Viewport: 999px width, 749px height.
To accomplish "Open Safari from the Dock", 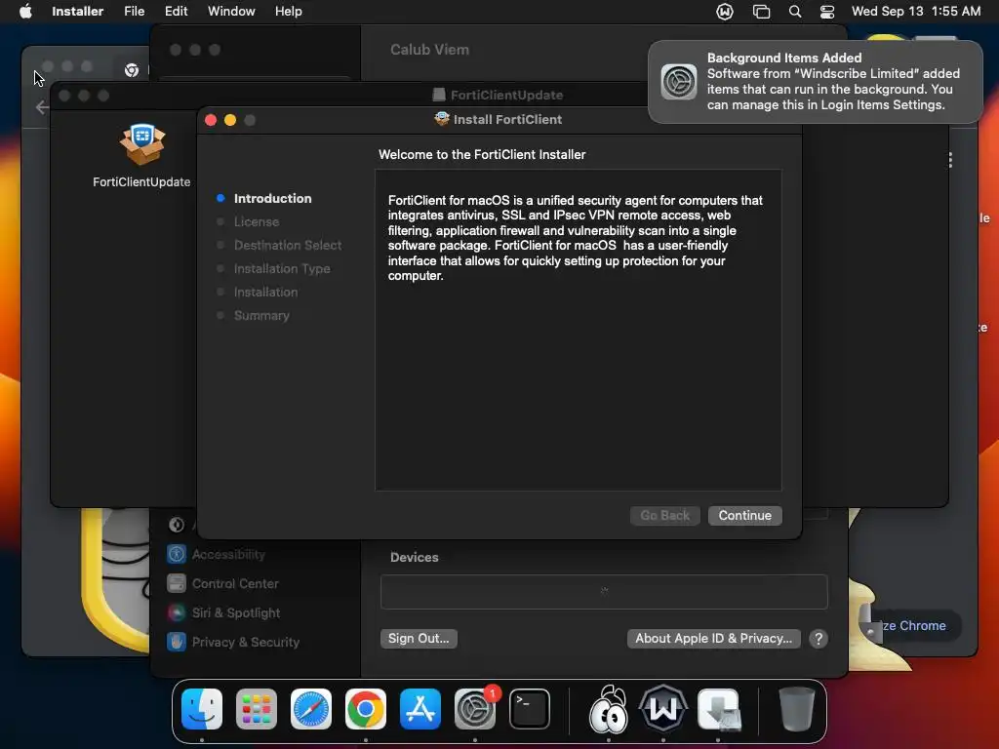I will point(311,709).
